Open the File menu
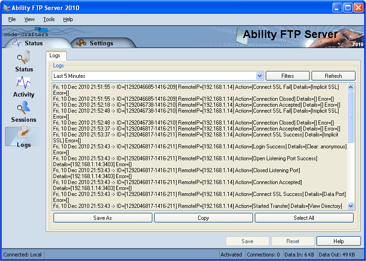Screen dimensions: 366x261 pyautogui.click(x=12, y=19)
